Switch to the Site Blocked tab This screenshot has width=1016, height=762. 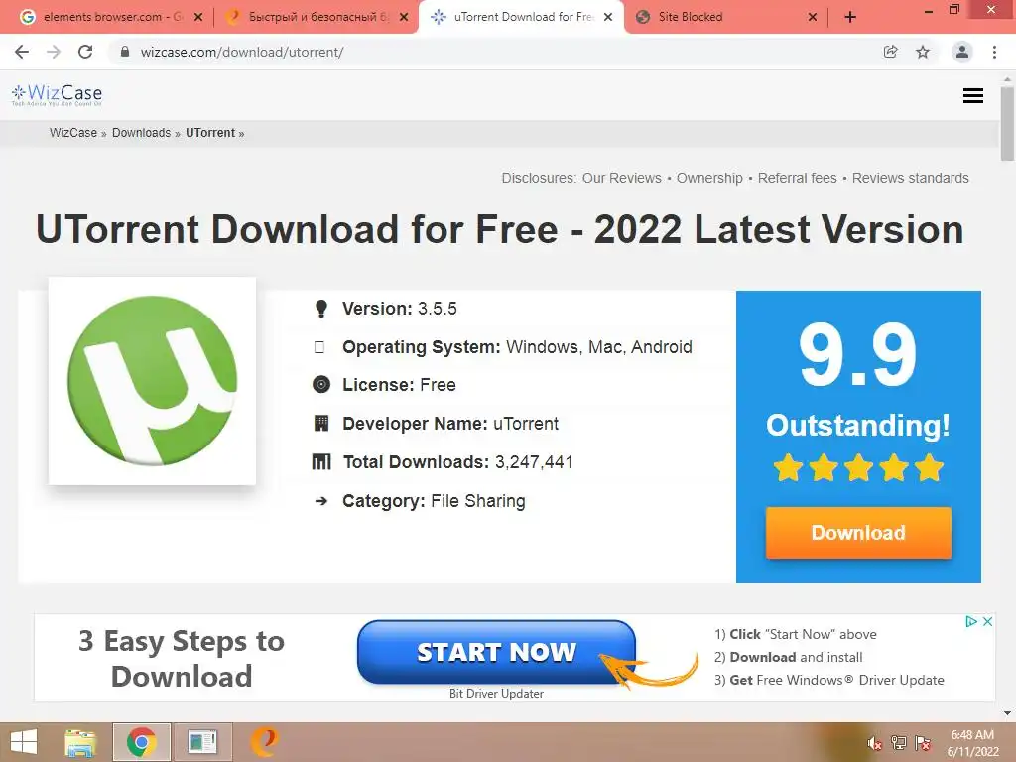pyautogui.click(x=727, y=18)
